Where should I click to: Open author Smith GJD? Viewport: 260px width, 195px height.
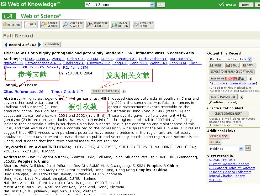click(76, 59)
